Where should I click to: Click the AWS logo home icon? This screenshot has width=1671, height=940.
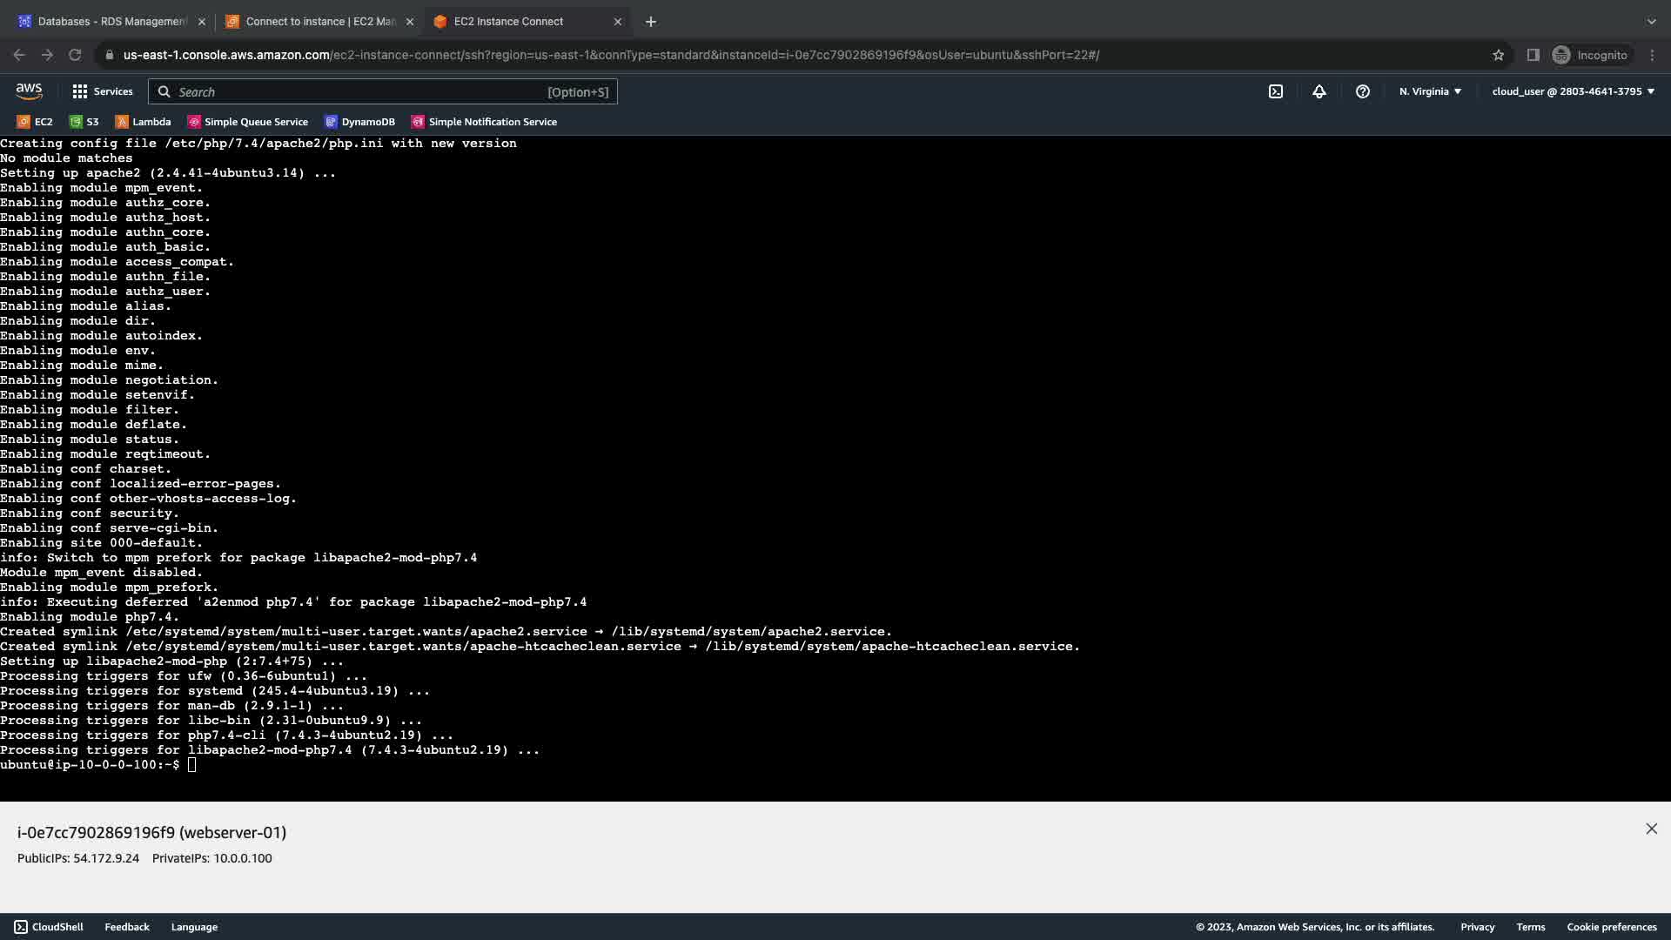tap(29, 91)
